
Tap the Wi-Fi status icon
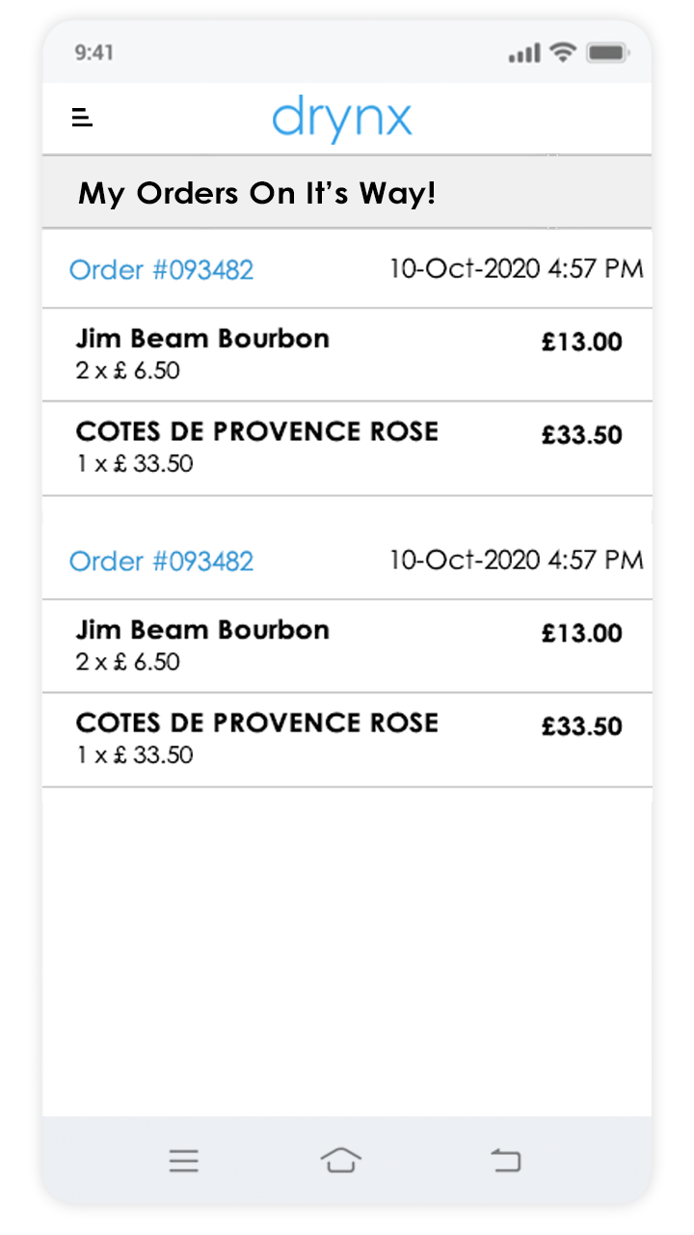click(562, 53)
